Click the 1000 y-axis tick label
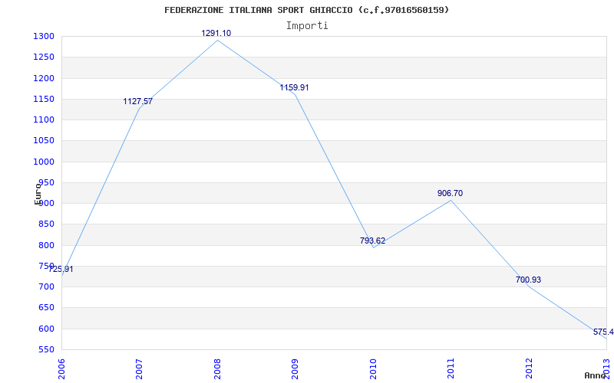This screenshot has height=383, width=614. pos(45,162)
